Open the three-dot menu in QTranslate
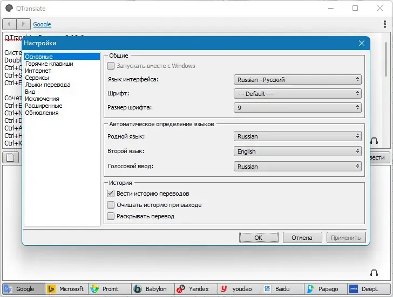 click(385, 24)
